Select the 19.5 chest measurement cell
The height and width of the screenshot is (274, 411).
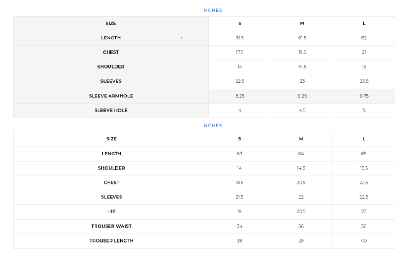[302, 52]
